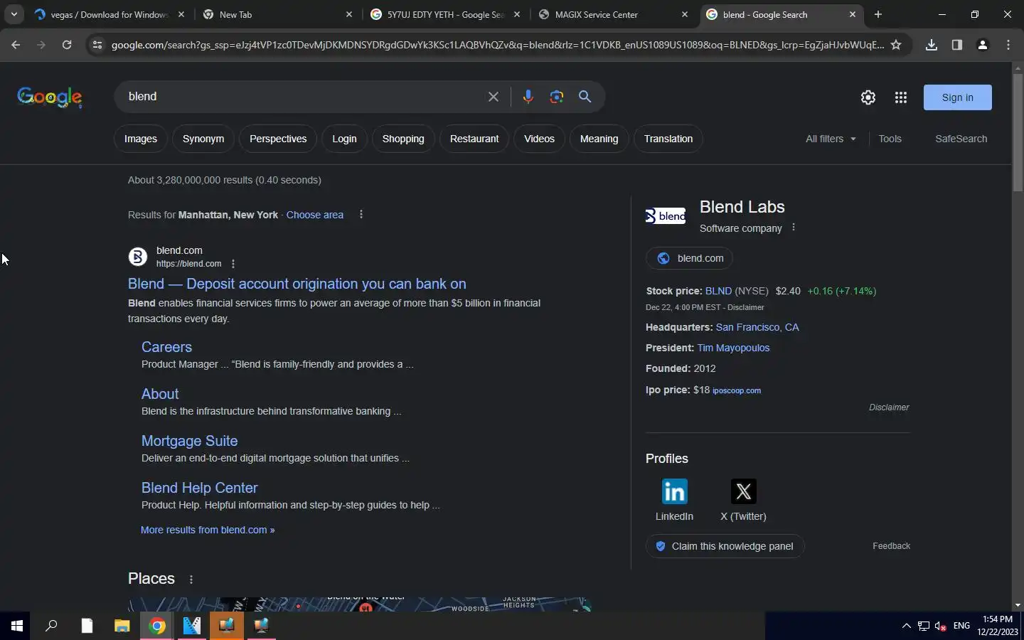Open Blend Labs X (Twitter) profile

(x=743, y=500)
